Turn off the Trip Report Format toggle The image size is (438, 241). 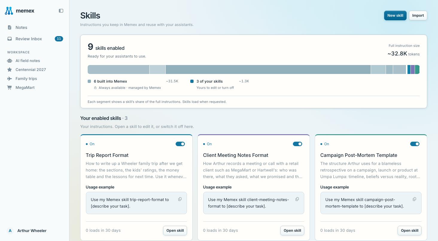point(180,144)
